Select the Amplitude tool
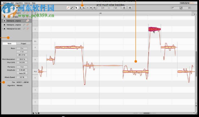Viewport: 199px width, 117px height. tap(88, 8)
